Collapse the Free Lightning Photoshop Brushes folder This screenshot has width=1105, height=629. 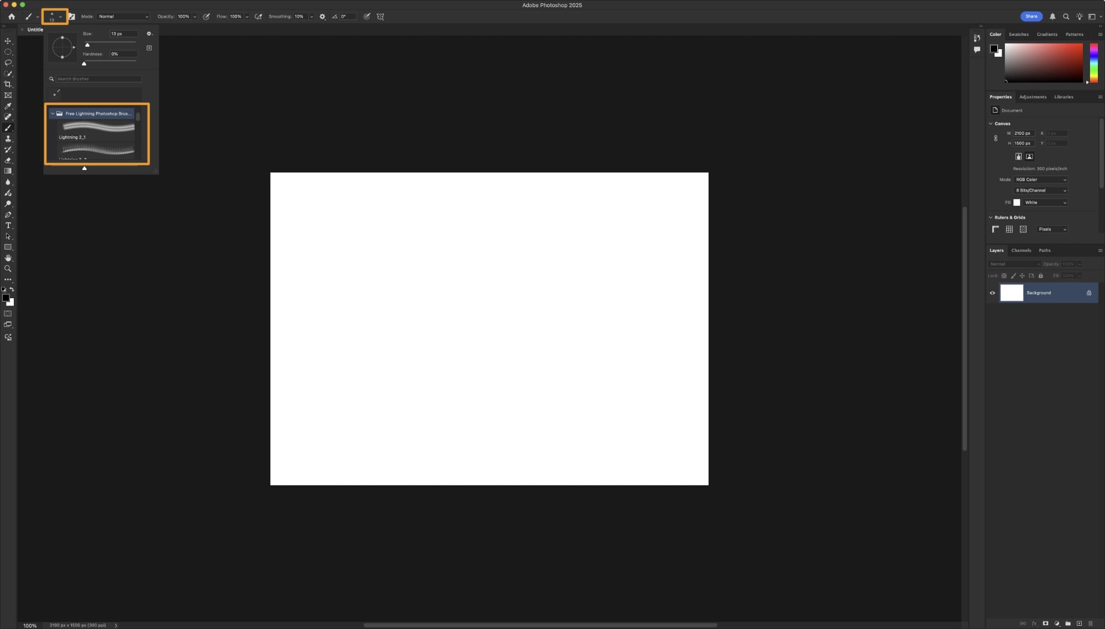52,114
